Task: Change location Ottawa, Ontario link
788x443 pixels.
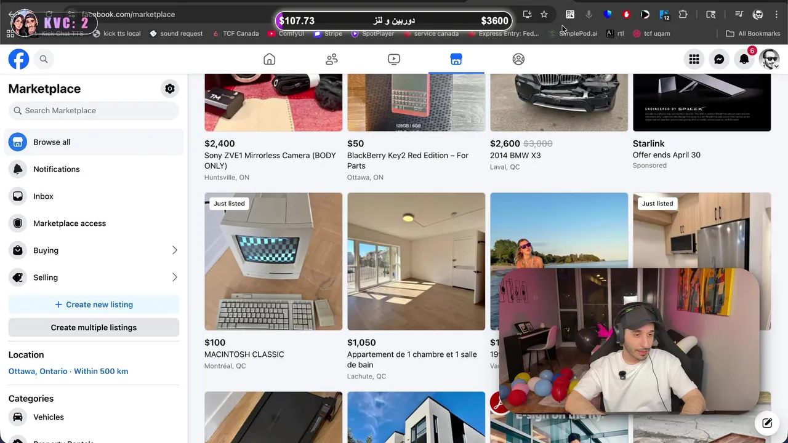Action: click(68, 372)
